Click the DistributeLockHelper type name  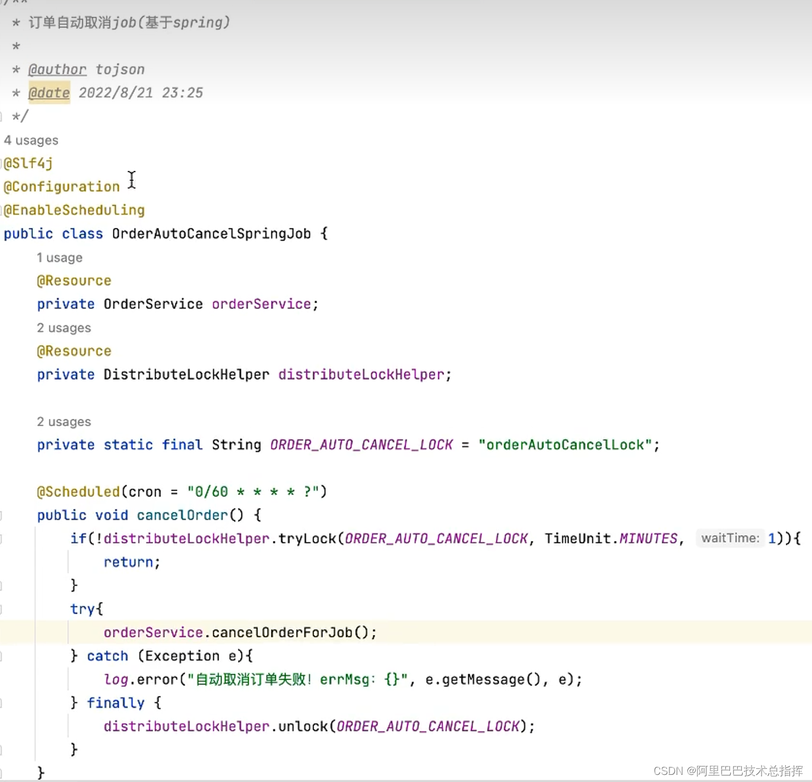186,374
